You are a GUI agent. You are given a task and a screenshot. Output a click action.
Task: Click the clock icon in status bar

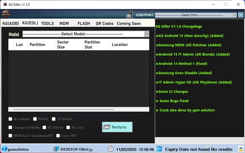[x=111, y=149]
